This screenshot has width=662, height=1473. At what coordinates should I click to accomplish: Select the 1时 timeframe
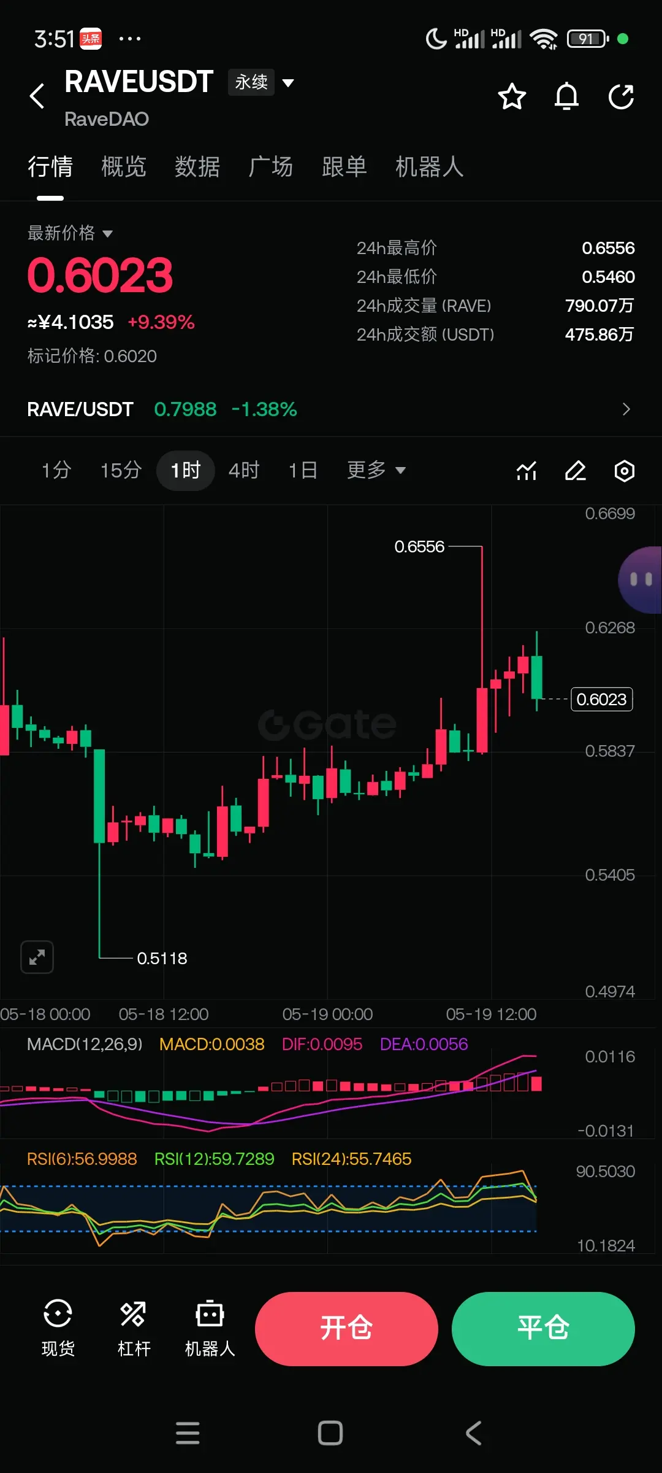pos(186,470)
